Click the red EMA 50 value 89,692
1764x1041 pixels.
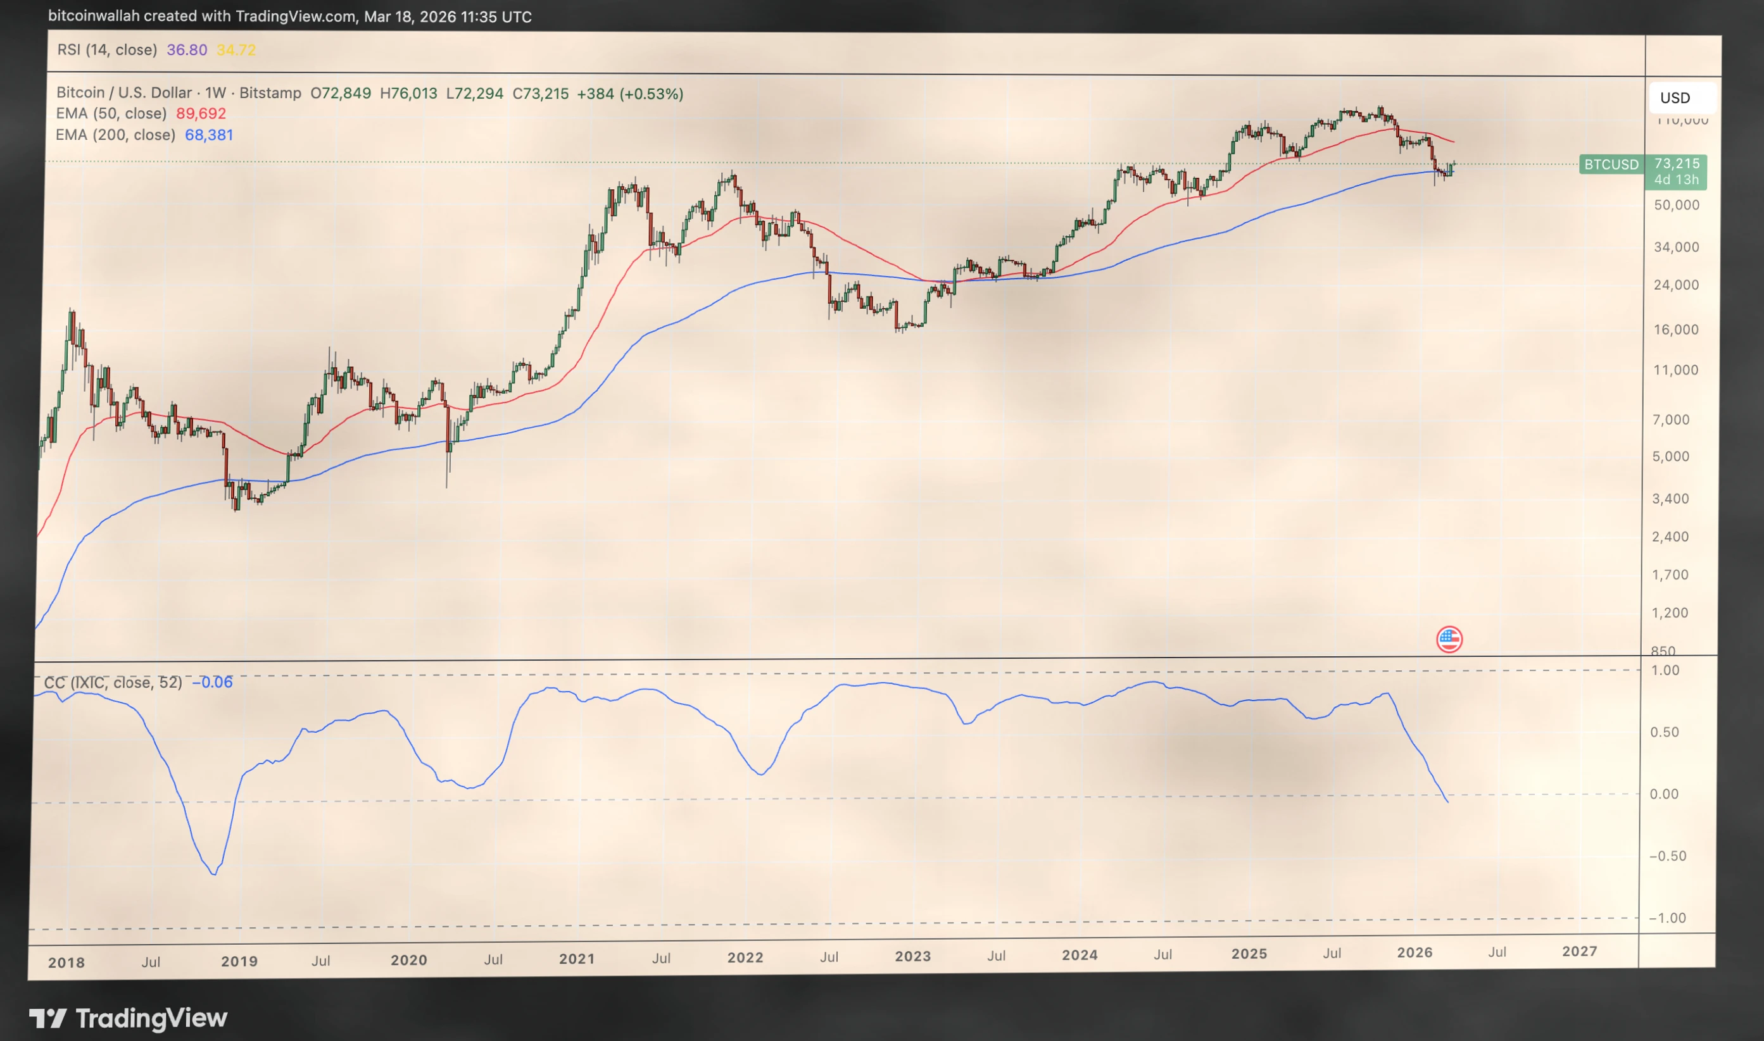pyautogui.click(x=201, y=114)
